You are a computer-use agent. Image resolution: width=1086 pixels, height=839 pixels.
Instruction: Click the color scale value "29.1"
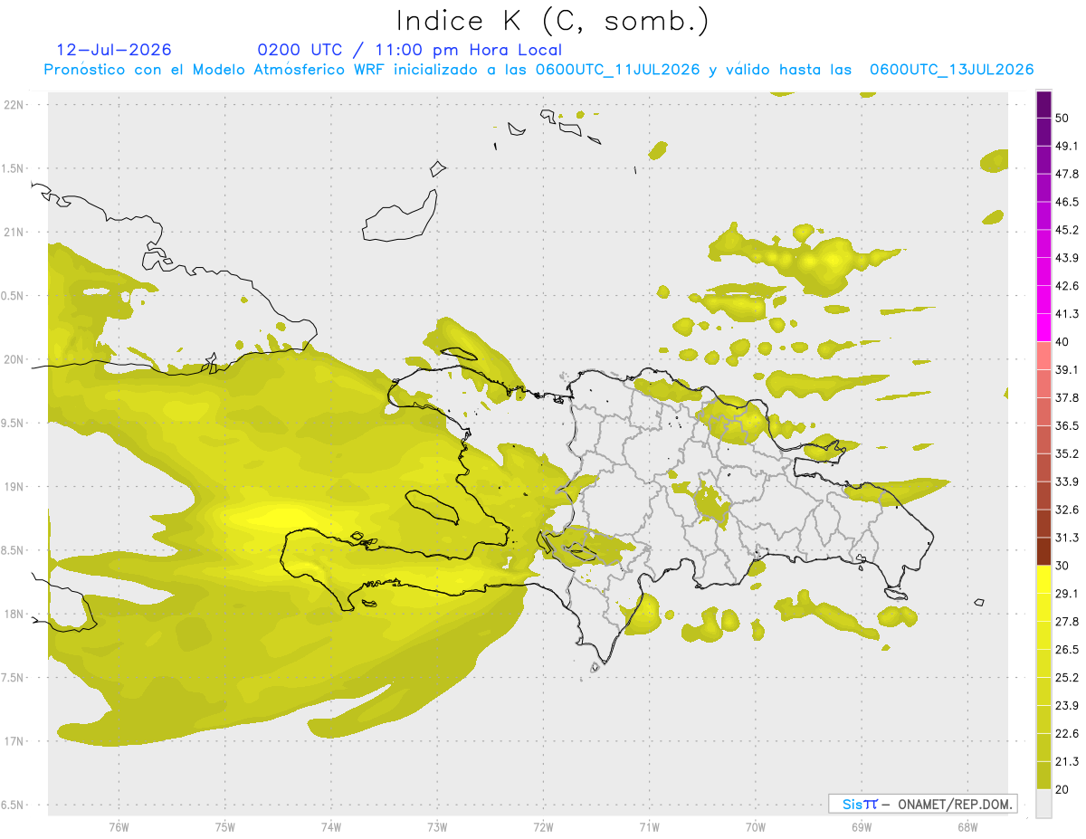point(1067,594)
